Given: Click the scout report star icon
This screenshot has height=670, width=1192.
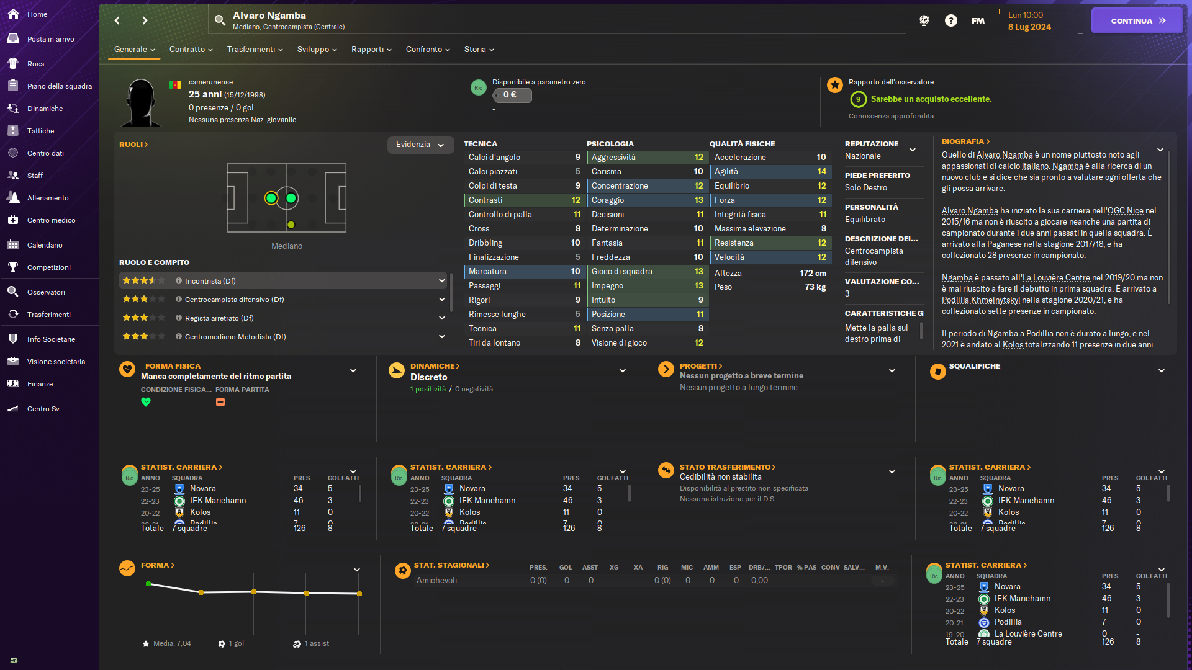Looking at the screenshot, I should tap(835, 85).
